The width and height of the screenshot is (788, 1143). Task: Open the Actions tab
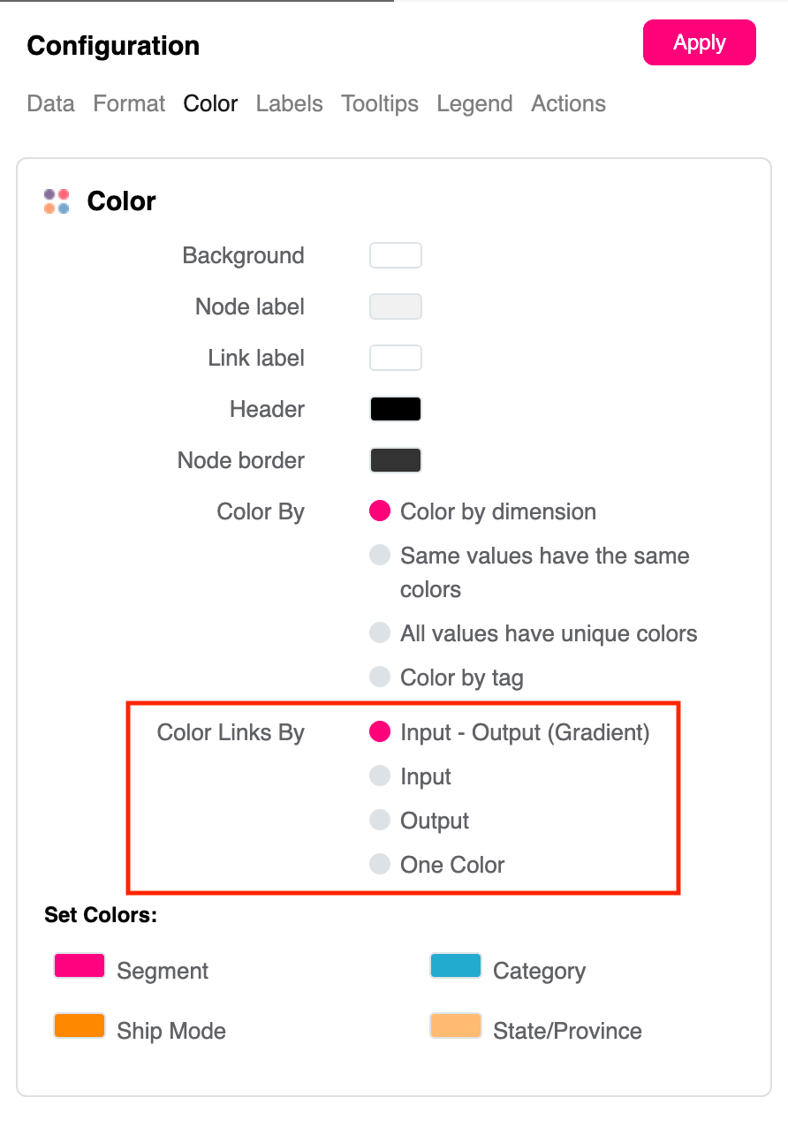click(x=568, y=103)
